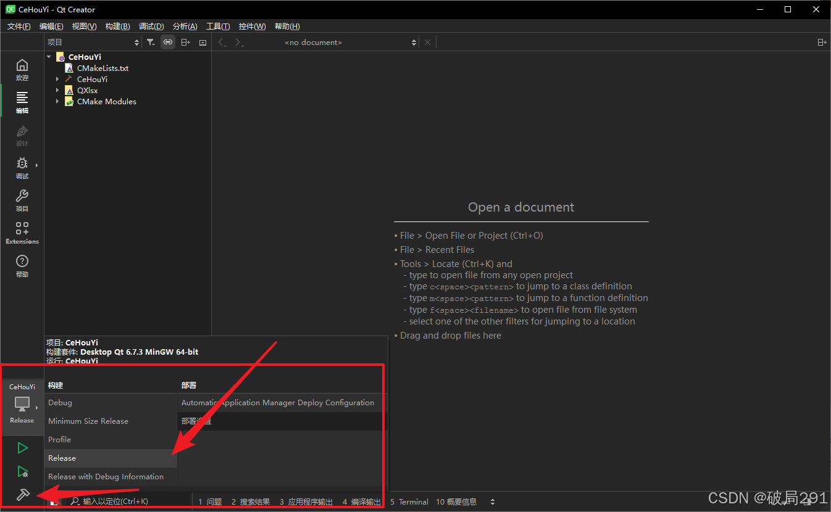Expand the QXlsx tree node
Screen dimensions: 831x512
58,90
